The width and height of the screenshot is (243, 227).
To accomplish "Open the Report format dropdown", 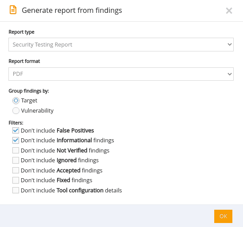I will (x=121, y=74).
